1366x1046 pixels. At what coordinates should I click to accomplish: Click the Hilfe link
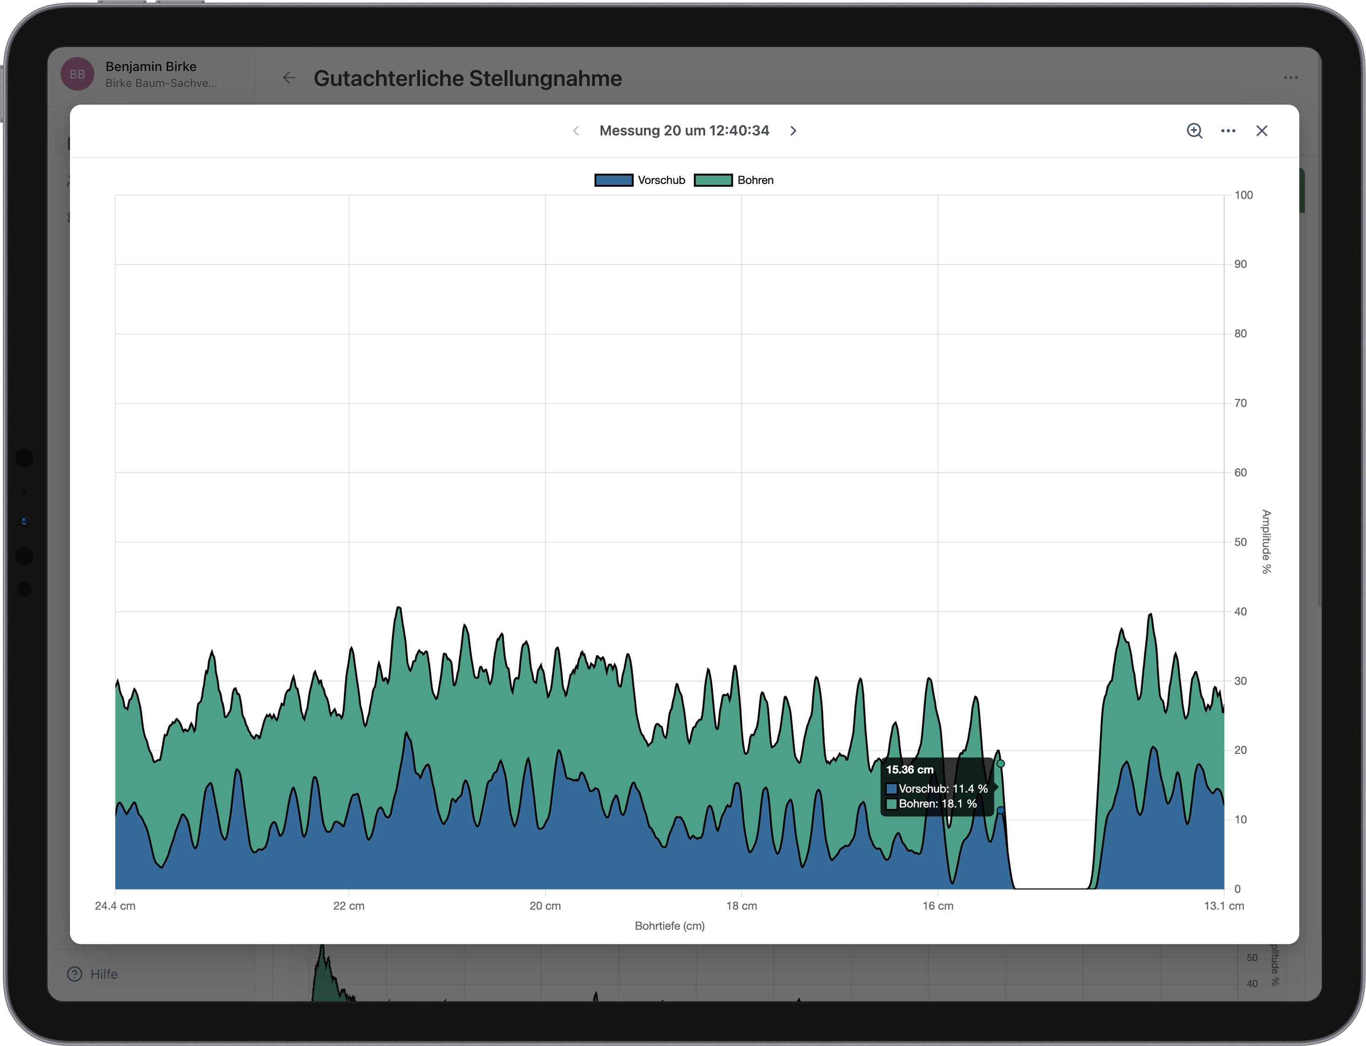(x=104, y=974)
